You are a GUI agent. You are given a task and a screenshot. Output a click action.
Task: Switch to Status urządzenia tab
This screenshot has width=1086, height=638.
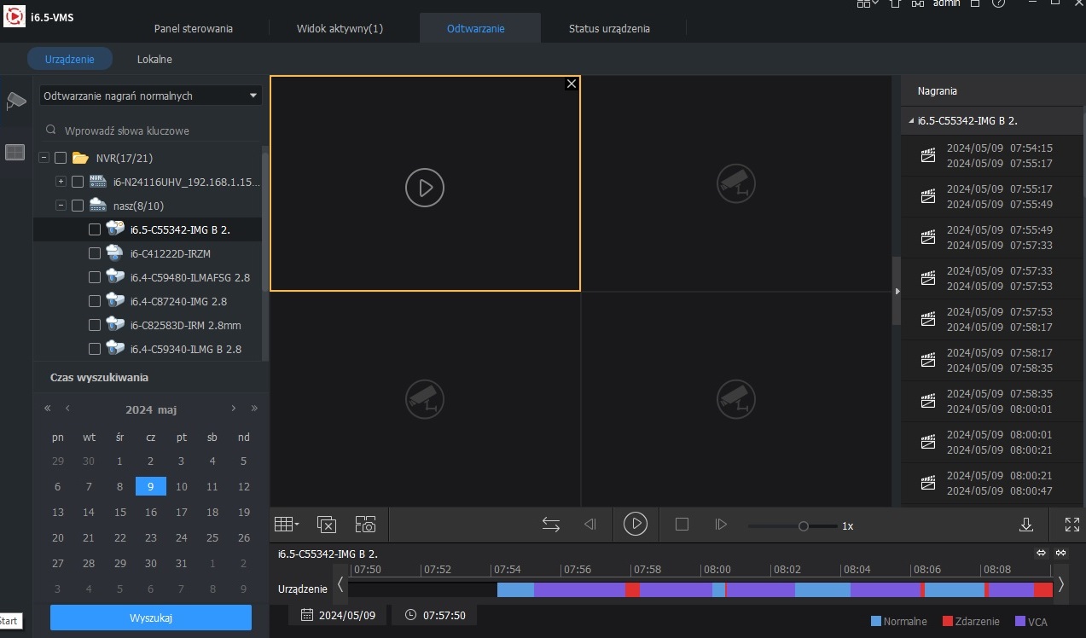pyautogui.click(x=609, y=28)
